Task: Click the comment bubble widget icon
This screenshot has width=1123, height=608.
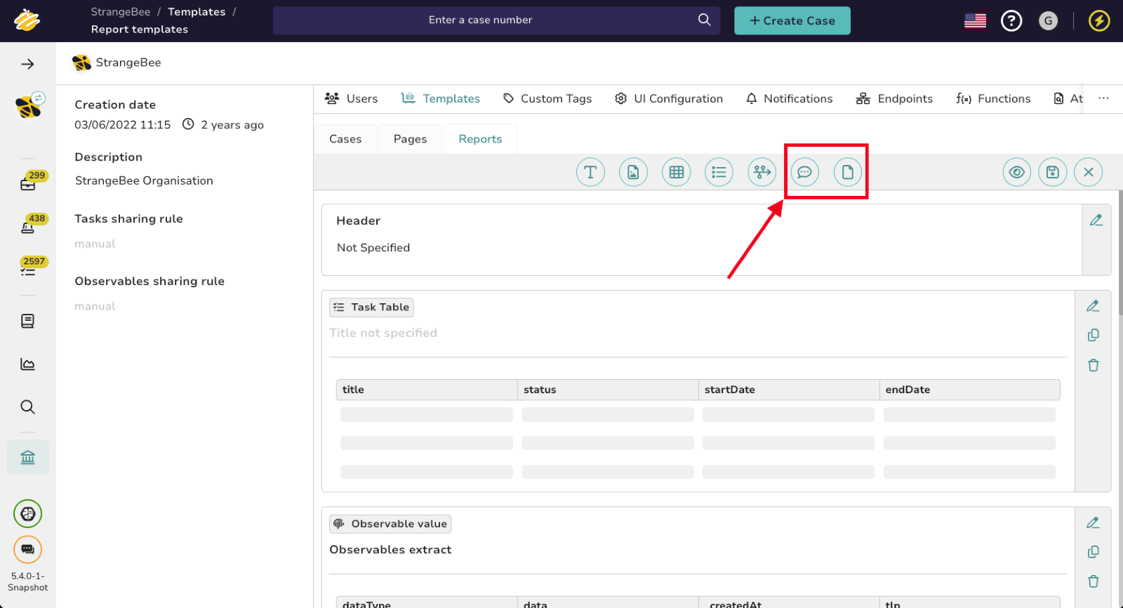Action: click(804, 172)
